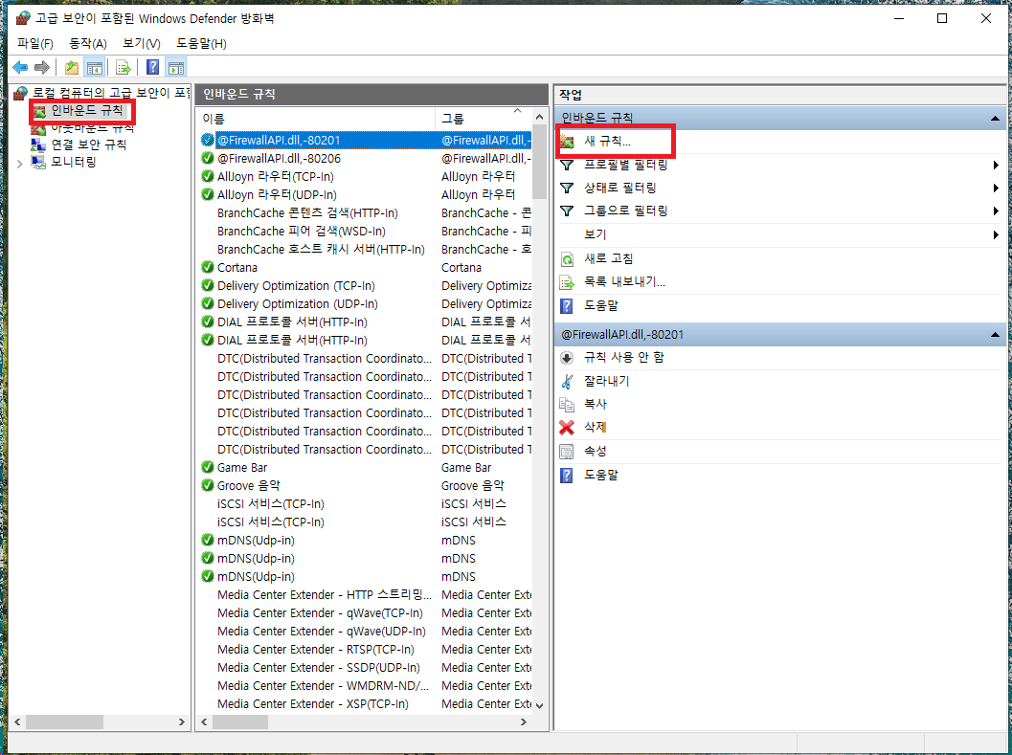Click the 복사 copy icon
Image resolution: width=1012 pixels, height=755 pixels.
[x=567, y=405]
